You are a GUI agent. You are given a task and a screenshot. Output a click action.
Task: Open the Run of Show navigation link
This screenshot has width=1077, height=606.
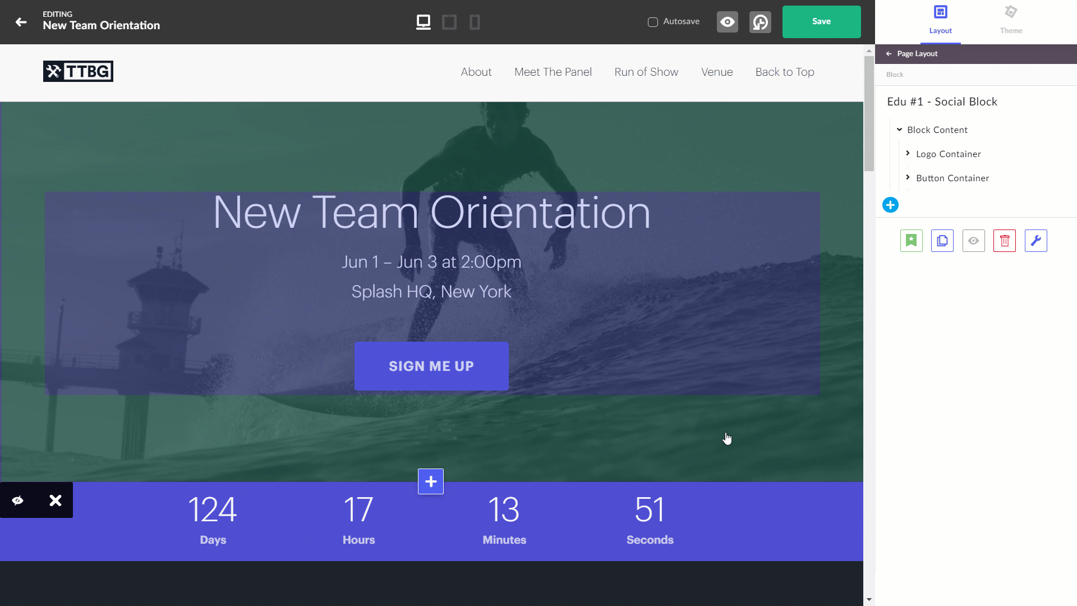pos(646,72)
